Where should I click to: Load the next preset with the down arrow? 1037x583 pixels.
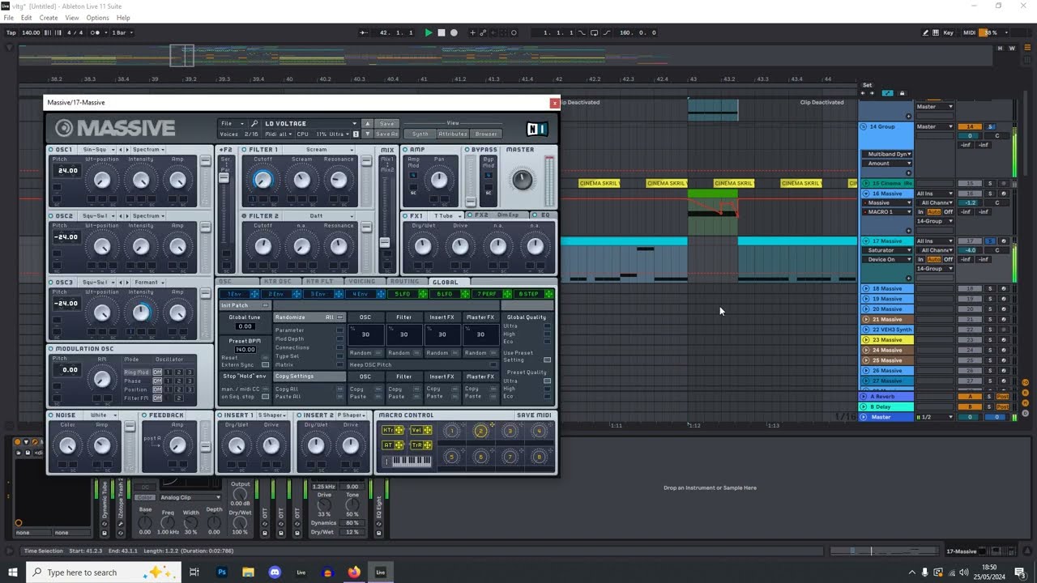[x=367, y=134]
